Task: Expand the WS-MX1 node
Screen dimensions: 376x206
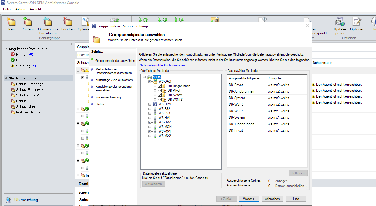Action: pos(150,131)
